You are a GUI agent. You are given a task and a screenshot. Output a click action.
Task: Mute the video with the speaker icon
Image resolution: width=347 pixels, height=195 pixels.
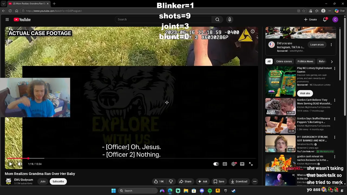[x=20, y=164]
